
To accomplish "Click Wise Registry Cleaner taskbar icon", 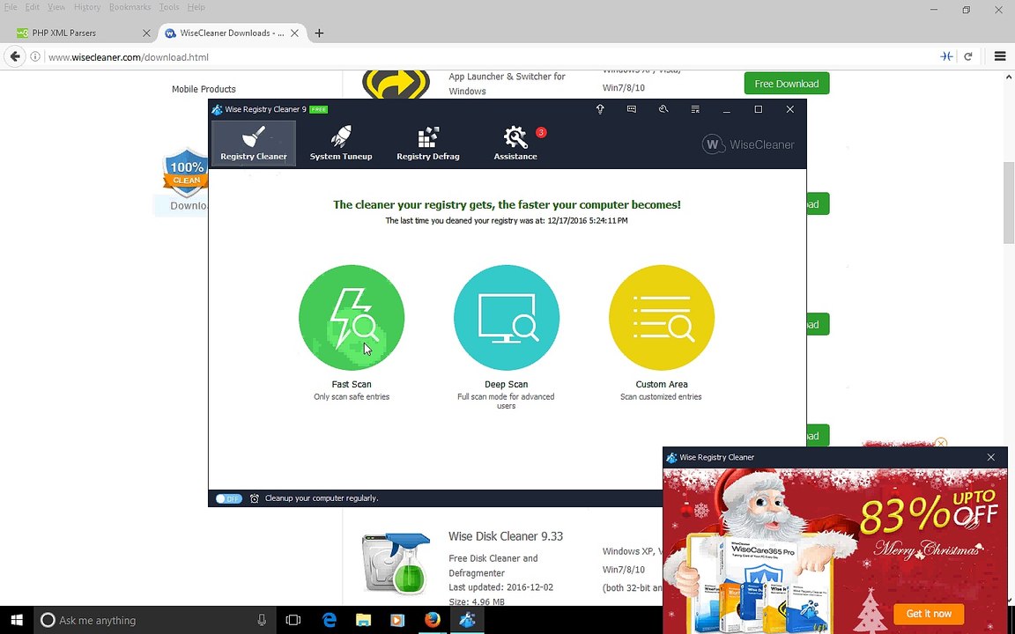I will click(467, 621).
